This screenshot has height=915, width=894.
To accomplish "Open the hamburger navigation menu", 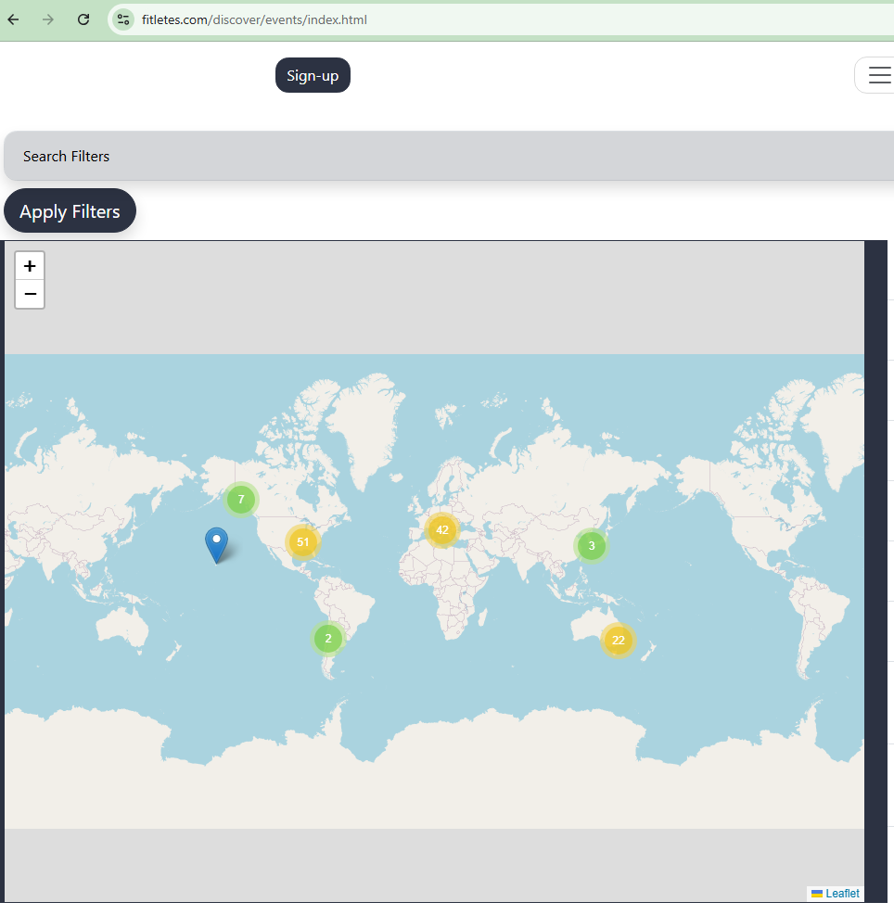I will (878, 75).
